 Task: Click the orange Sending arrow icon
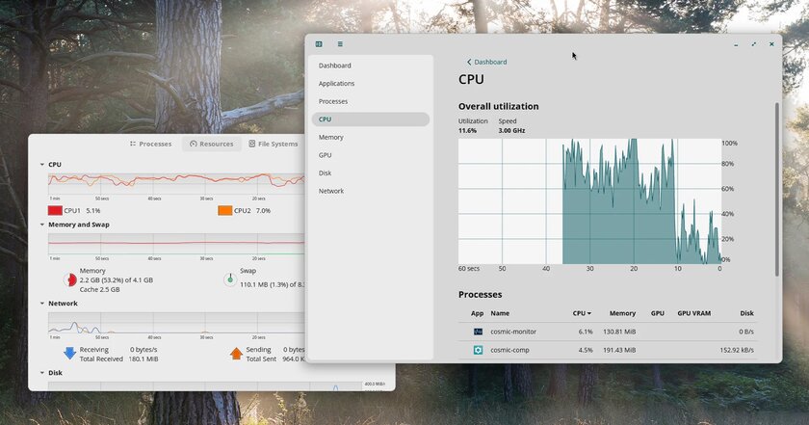pos(236,354)
